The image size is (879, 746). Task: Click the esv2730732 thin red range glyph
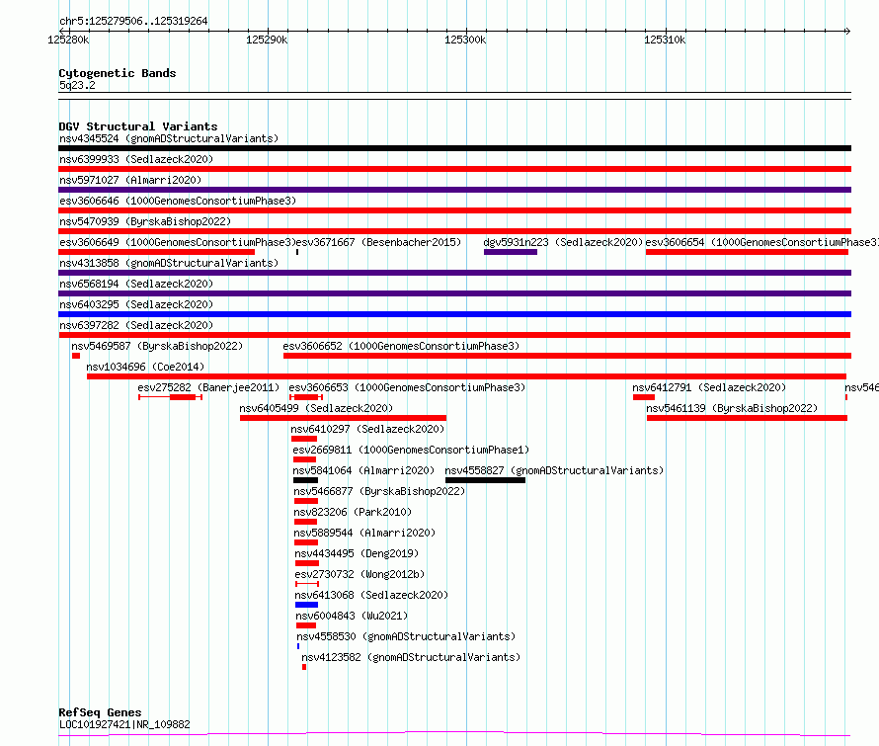(307, 585)
